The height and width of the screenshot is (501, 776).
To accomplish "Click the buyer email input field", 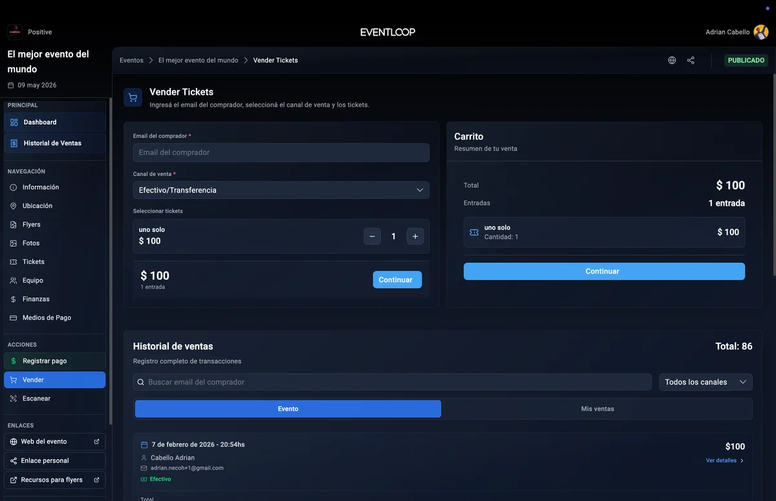I will coord(281,152).
